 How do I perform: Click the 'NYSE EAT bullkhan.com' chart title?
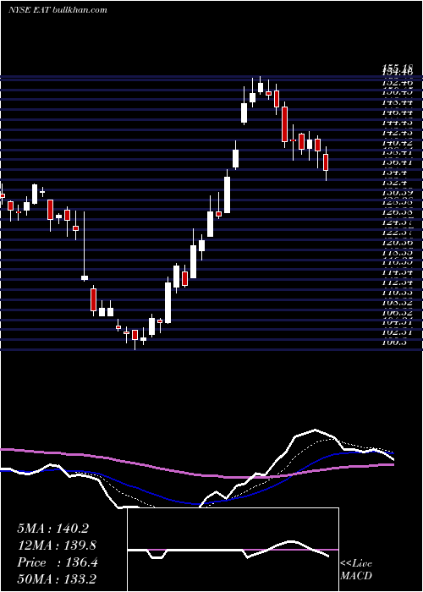point(58,9)
